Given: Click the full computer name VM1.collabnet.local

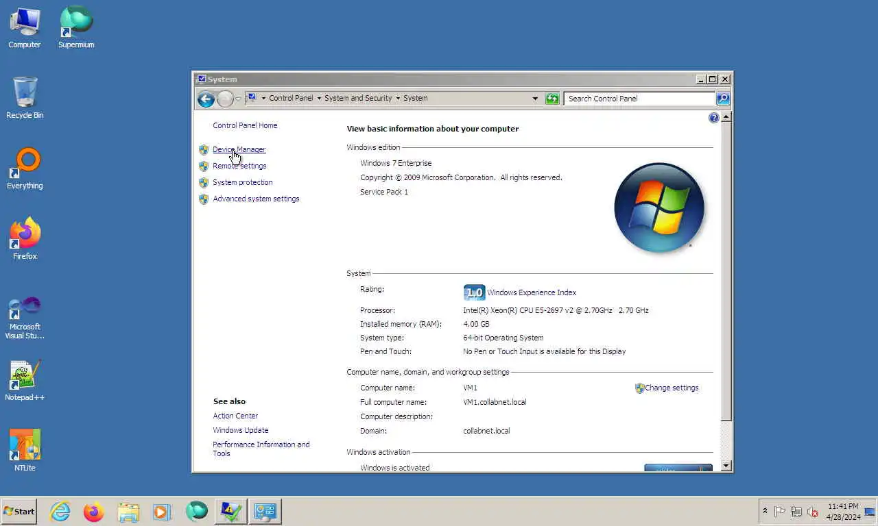Looking at the screenshot, I should click(495, 402).
